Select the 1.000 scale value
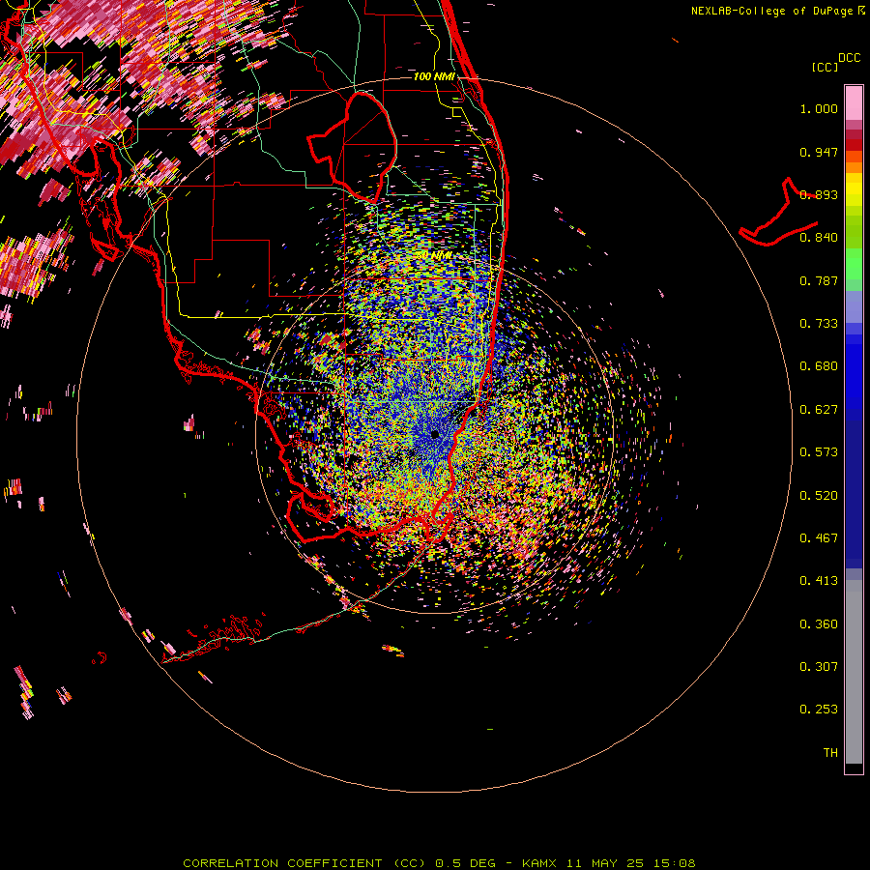The width and height of the screenshot is (870, 870). click(819, 108)
